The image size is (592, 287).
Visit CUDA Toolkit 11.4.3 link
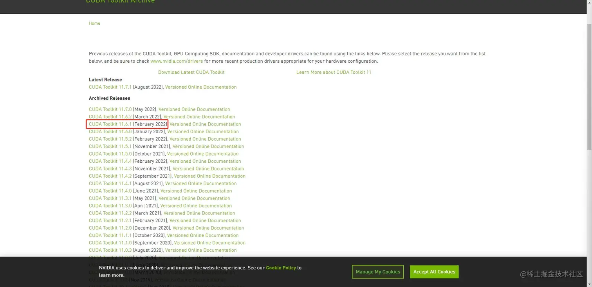tap(110, 169)
